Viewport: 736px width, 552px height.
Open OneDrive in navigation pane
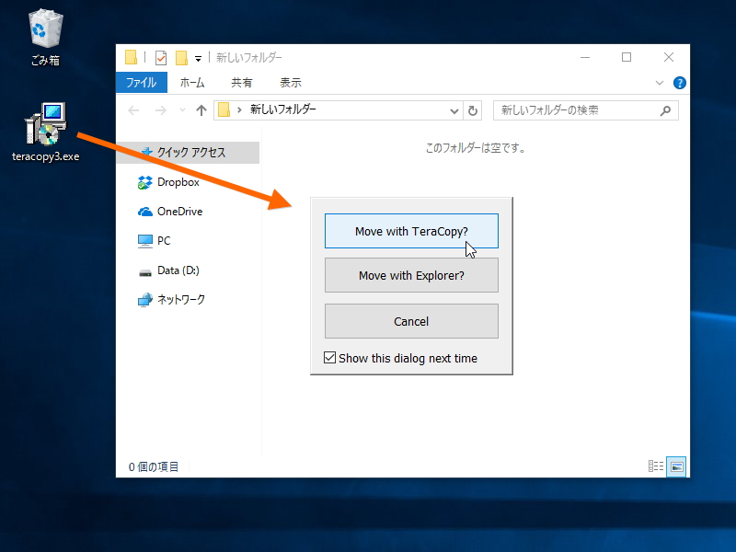pyautogui.click(x=179, y=212)
